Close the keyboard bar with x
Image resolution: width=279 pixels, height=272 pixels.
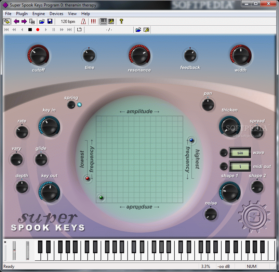pos(5,242)
